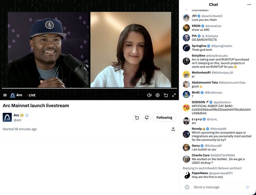Viewport: 256px width, 195px height.
Task: Open Novelp's avatar in chat
Action: click(186, 134)
